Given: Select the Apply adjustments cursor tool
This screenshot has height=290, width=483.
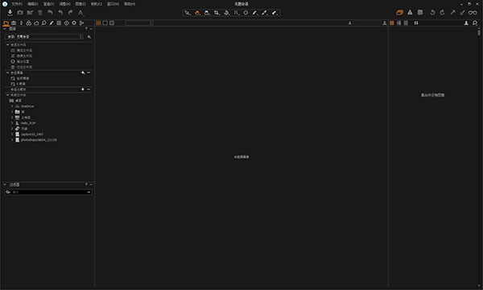Looking at the screenshot, I should [275, 13].
